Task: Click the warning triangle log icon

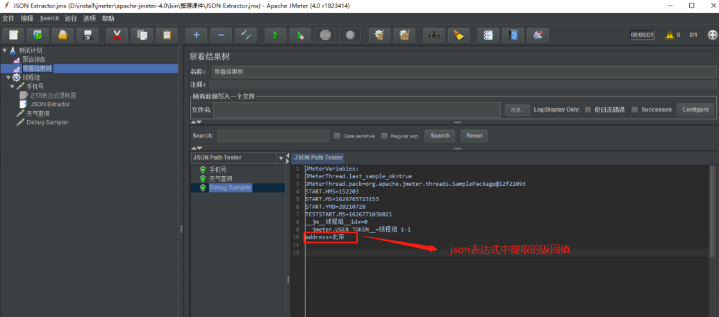Action: 670,35
